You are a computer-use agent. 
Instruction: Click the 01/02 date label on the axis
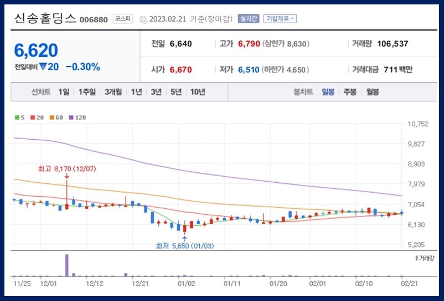(187, 283)
